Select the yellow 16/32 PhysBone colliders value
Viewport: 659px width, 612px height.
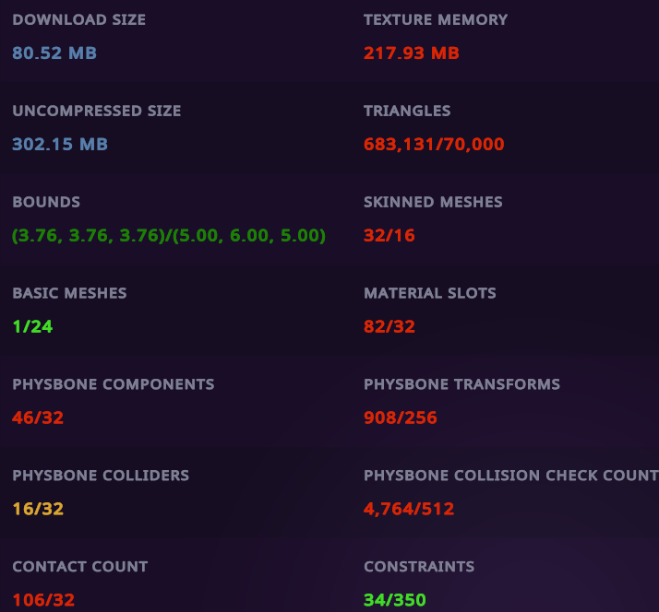tap(38, 510)
